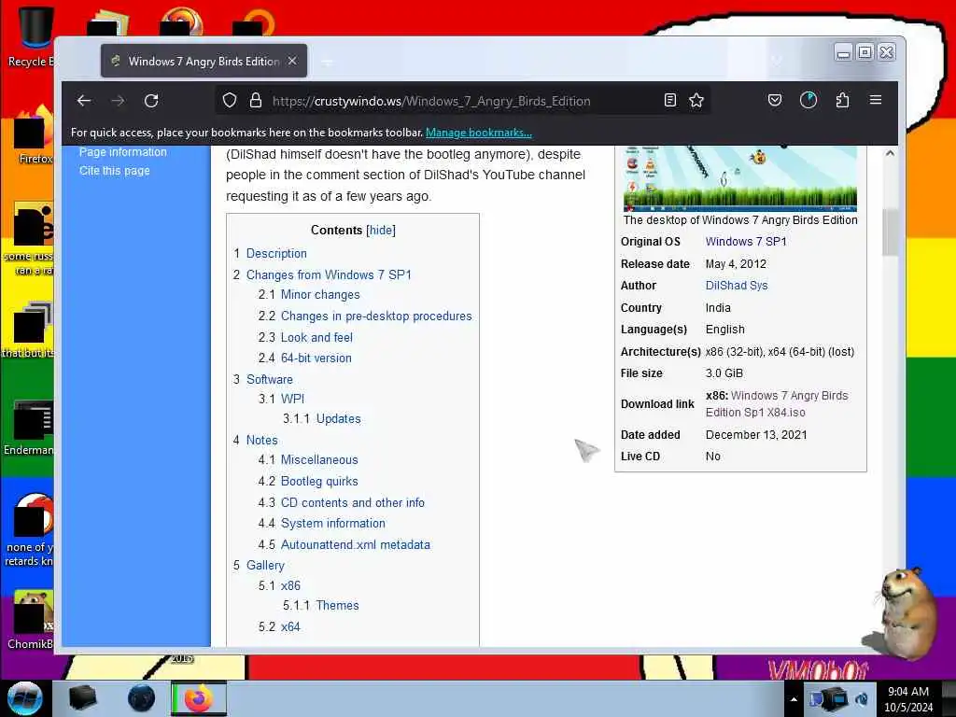Save page to Pocket
Viewport: 956px width, 717px height.
pos(774,100)
